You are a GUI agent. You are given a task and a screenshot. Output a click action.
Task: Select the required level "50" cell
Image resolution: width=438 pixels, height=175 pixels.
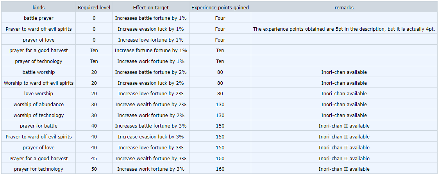(x=94, y=169)
